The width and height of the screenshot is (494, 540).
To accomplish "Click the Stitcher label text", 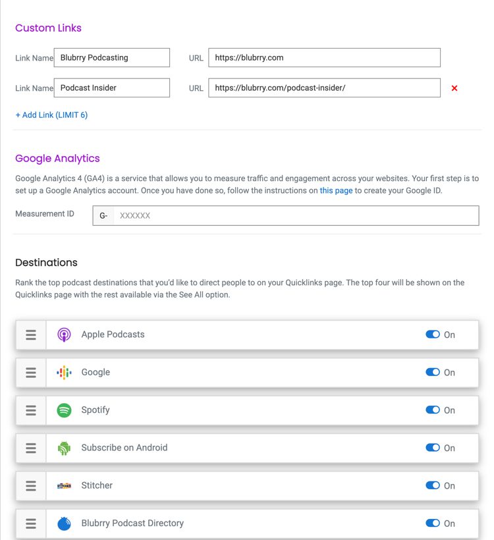I will (97, 485).
